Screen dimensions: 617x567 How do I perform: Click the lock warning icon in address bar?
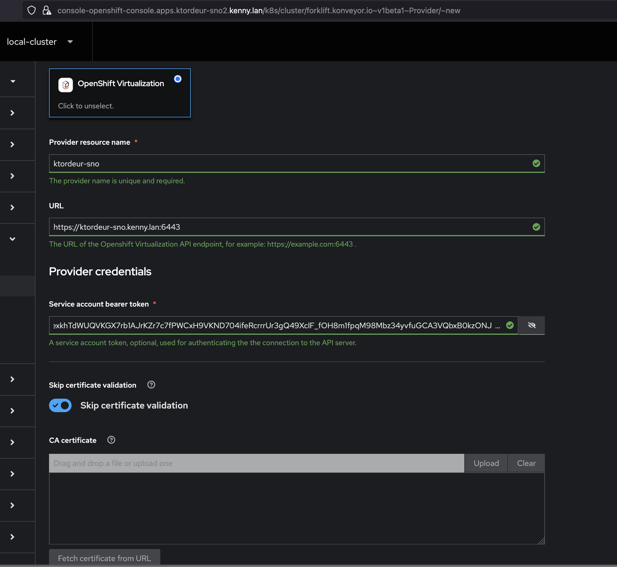47,10
